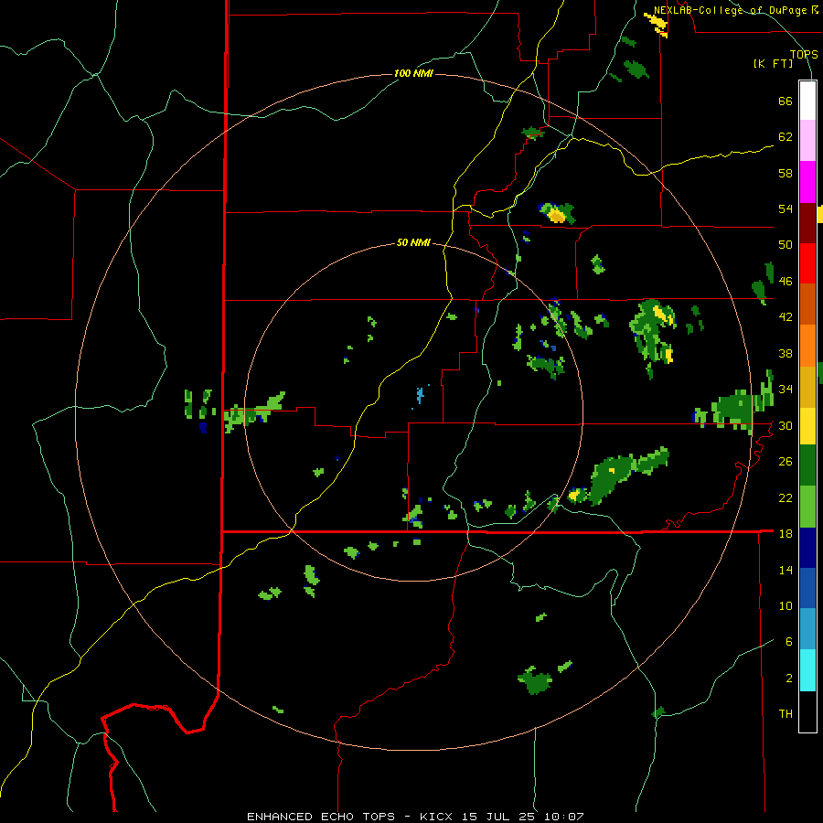
Task: Click the legend value "10"
Action: [786, 605]
